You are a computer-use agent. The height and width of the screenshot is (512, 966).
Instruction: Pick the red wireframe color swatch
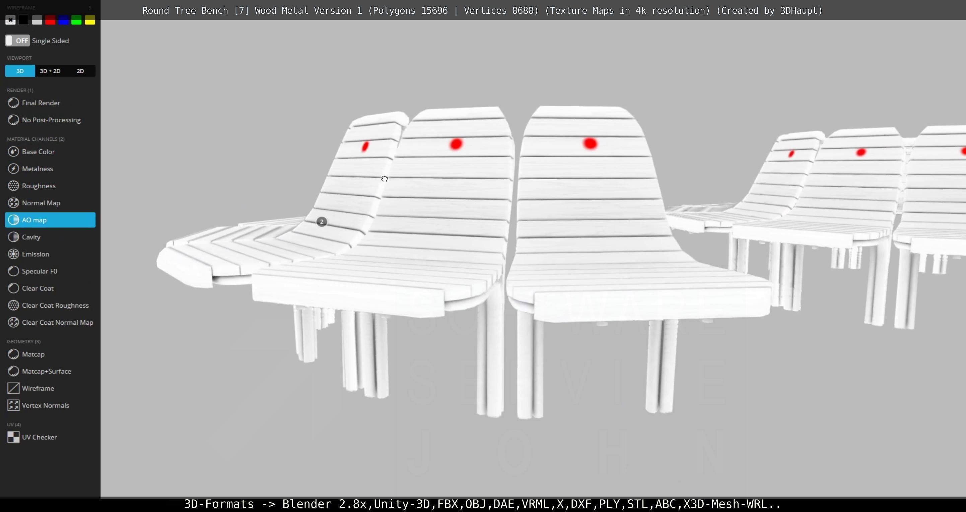click(x=50, y=20)
